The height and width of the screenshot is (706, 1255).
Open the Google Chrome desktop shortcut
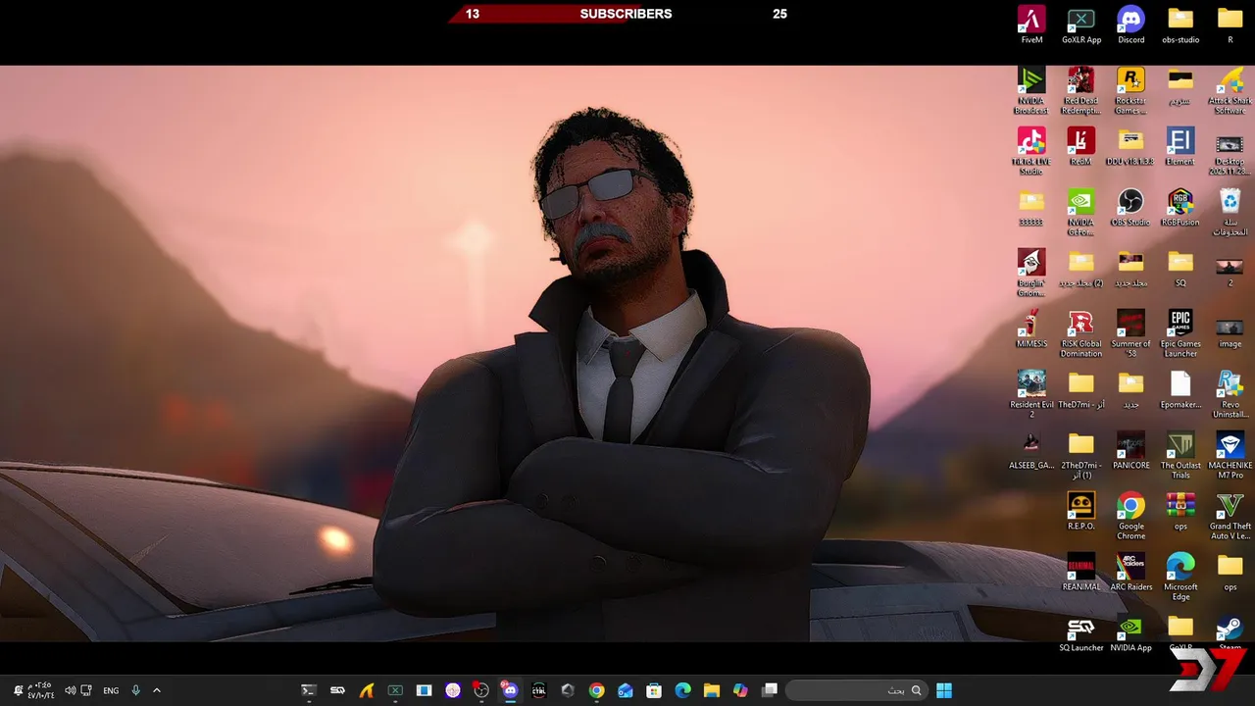click(x=1130, y=516)
